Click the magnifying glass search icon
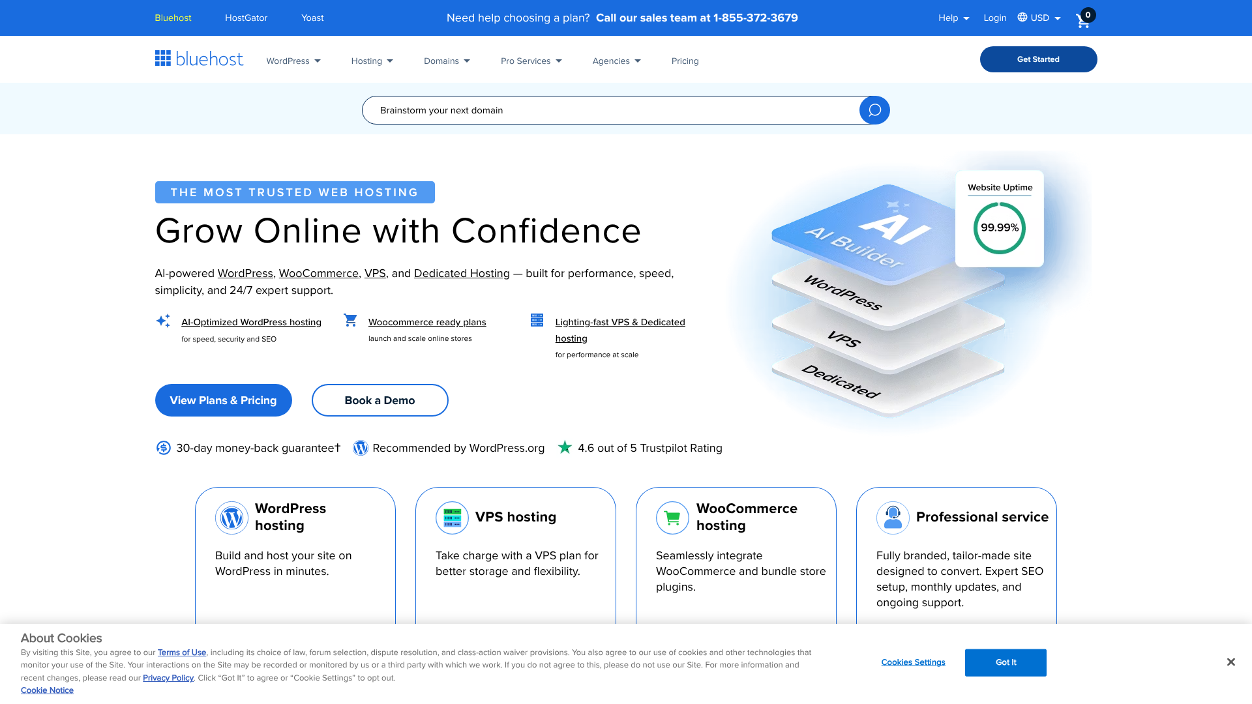The height and width of the screenshot is (704, 1252). [874, 110]
